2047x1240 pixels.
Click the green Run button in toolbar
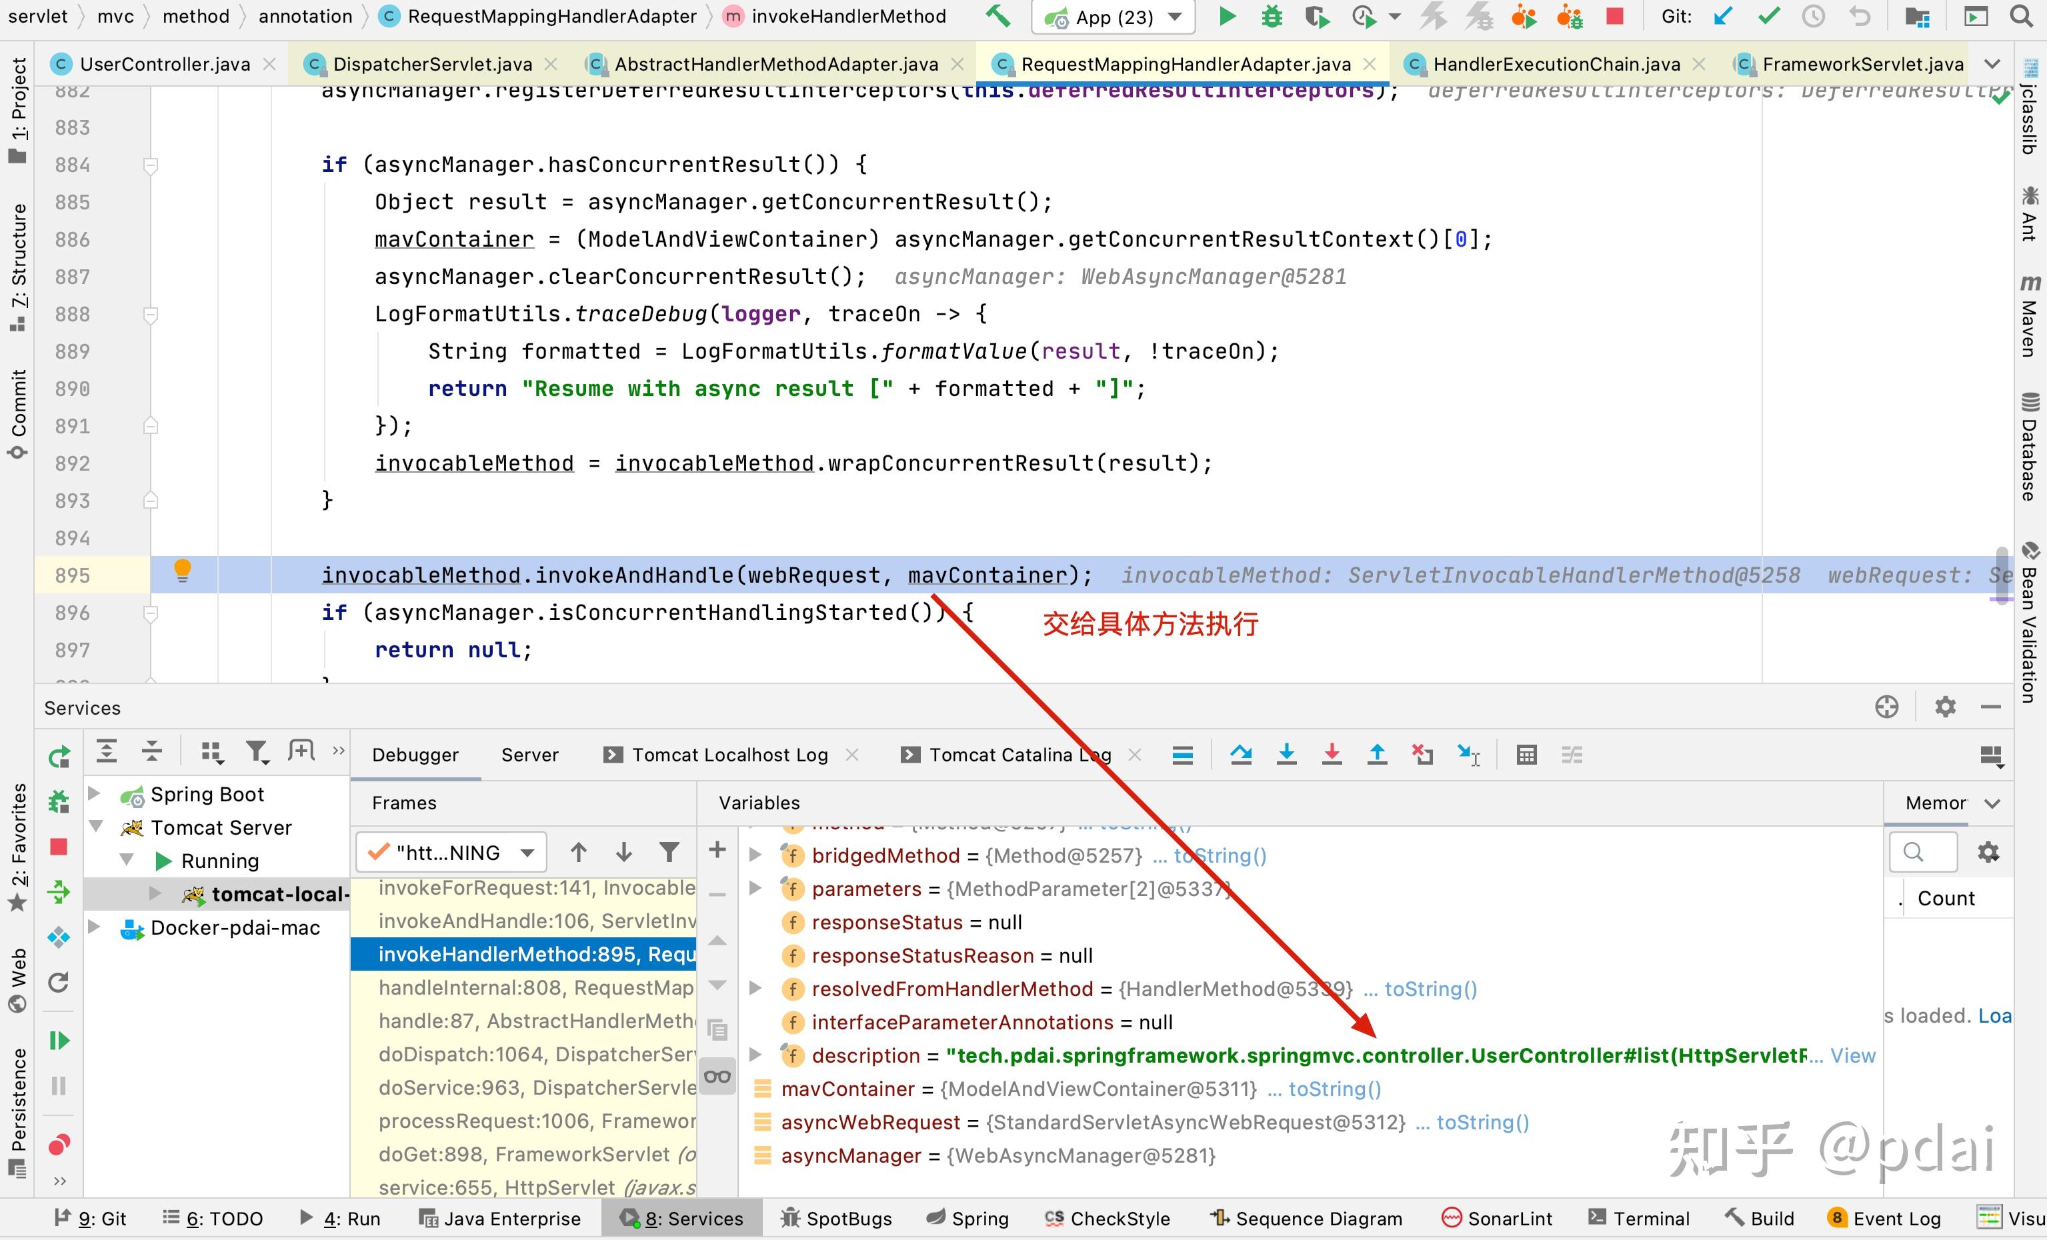pyautogui.click(x=1226, y=17)
